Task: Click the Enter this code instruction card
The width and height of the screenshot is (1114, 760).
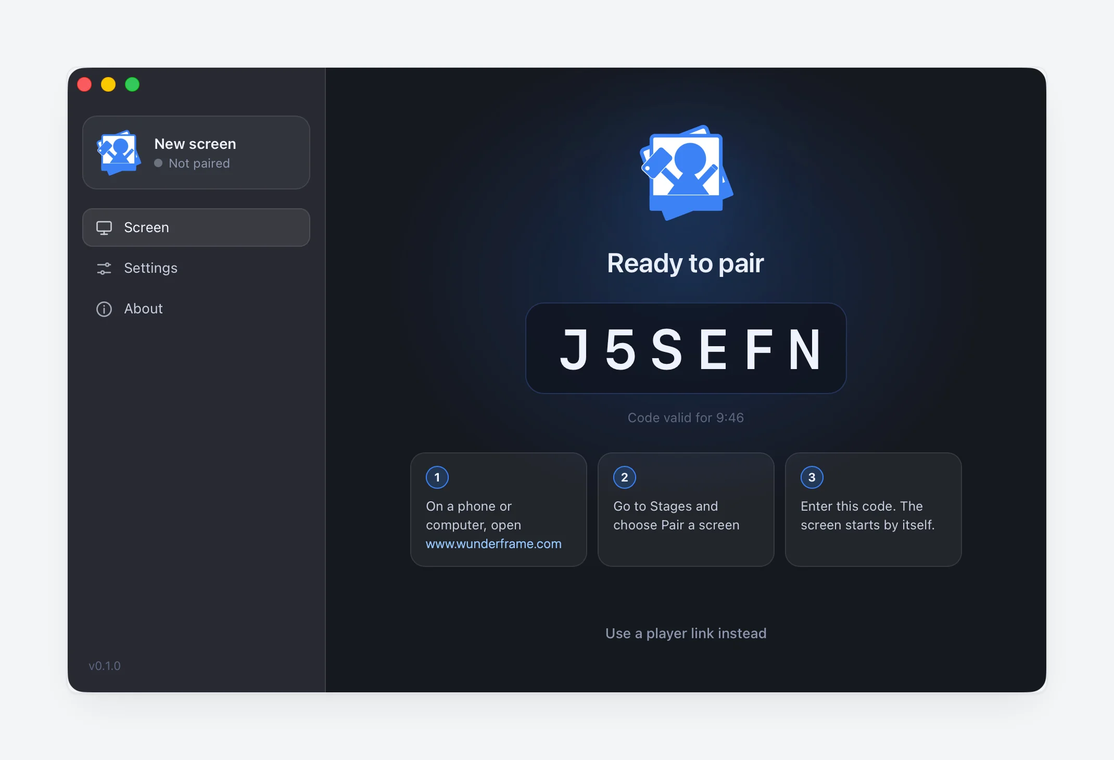Action: pyautogui.click(x=874, y=510)
